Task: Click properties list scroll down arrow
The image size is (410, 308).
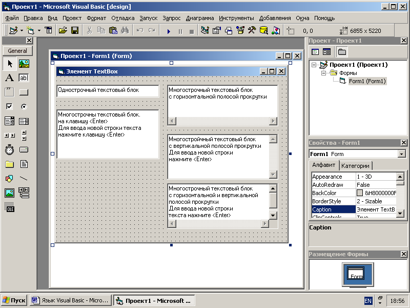Action: point(400,214)
